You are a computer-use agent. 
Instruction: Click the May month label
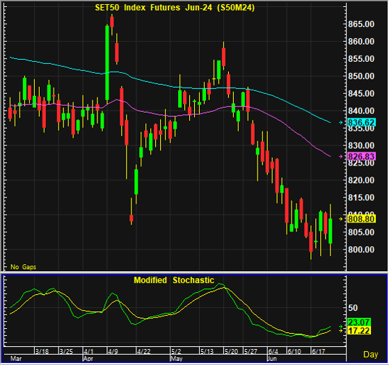(x=177, y=359)
